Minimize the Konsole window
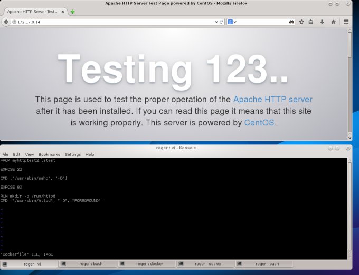The width and height of the screenshot is (359, 275). tap(330, 148)
